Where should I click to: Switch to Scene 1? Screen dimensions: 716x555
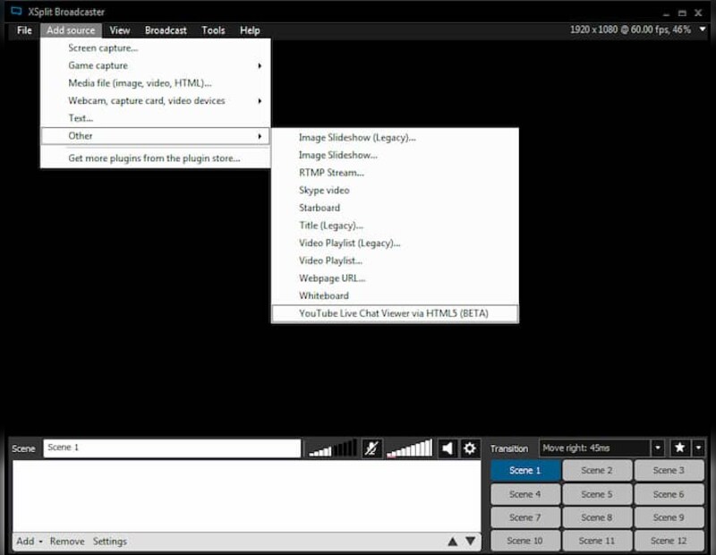[525, 471]
